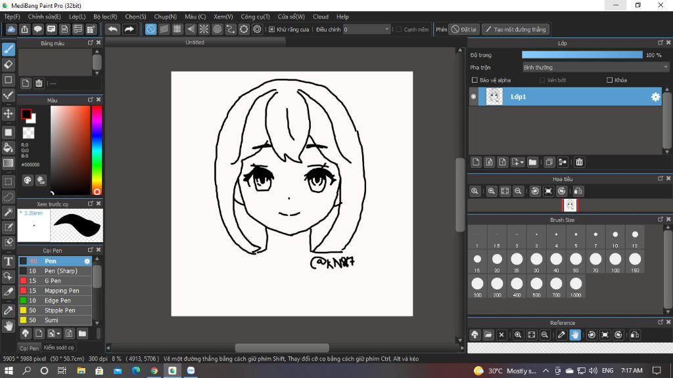Enable the parallel lines snap
Screen dimensions: 673x378
coord(164,29)
